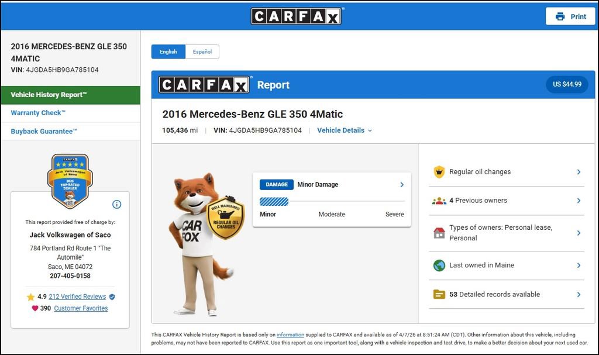Click the damage severity bar
This screenshot has height=355, width=599.
coord(332,202)
